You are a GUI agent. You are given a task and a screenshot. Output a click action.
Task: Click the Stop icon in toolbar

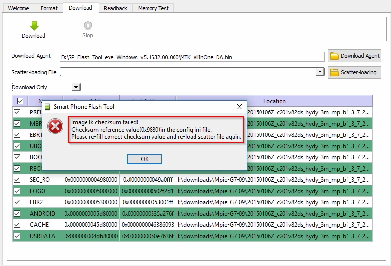click(x=87, y=26)
